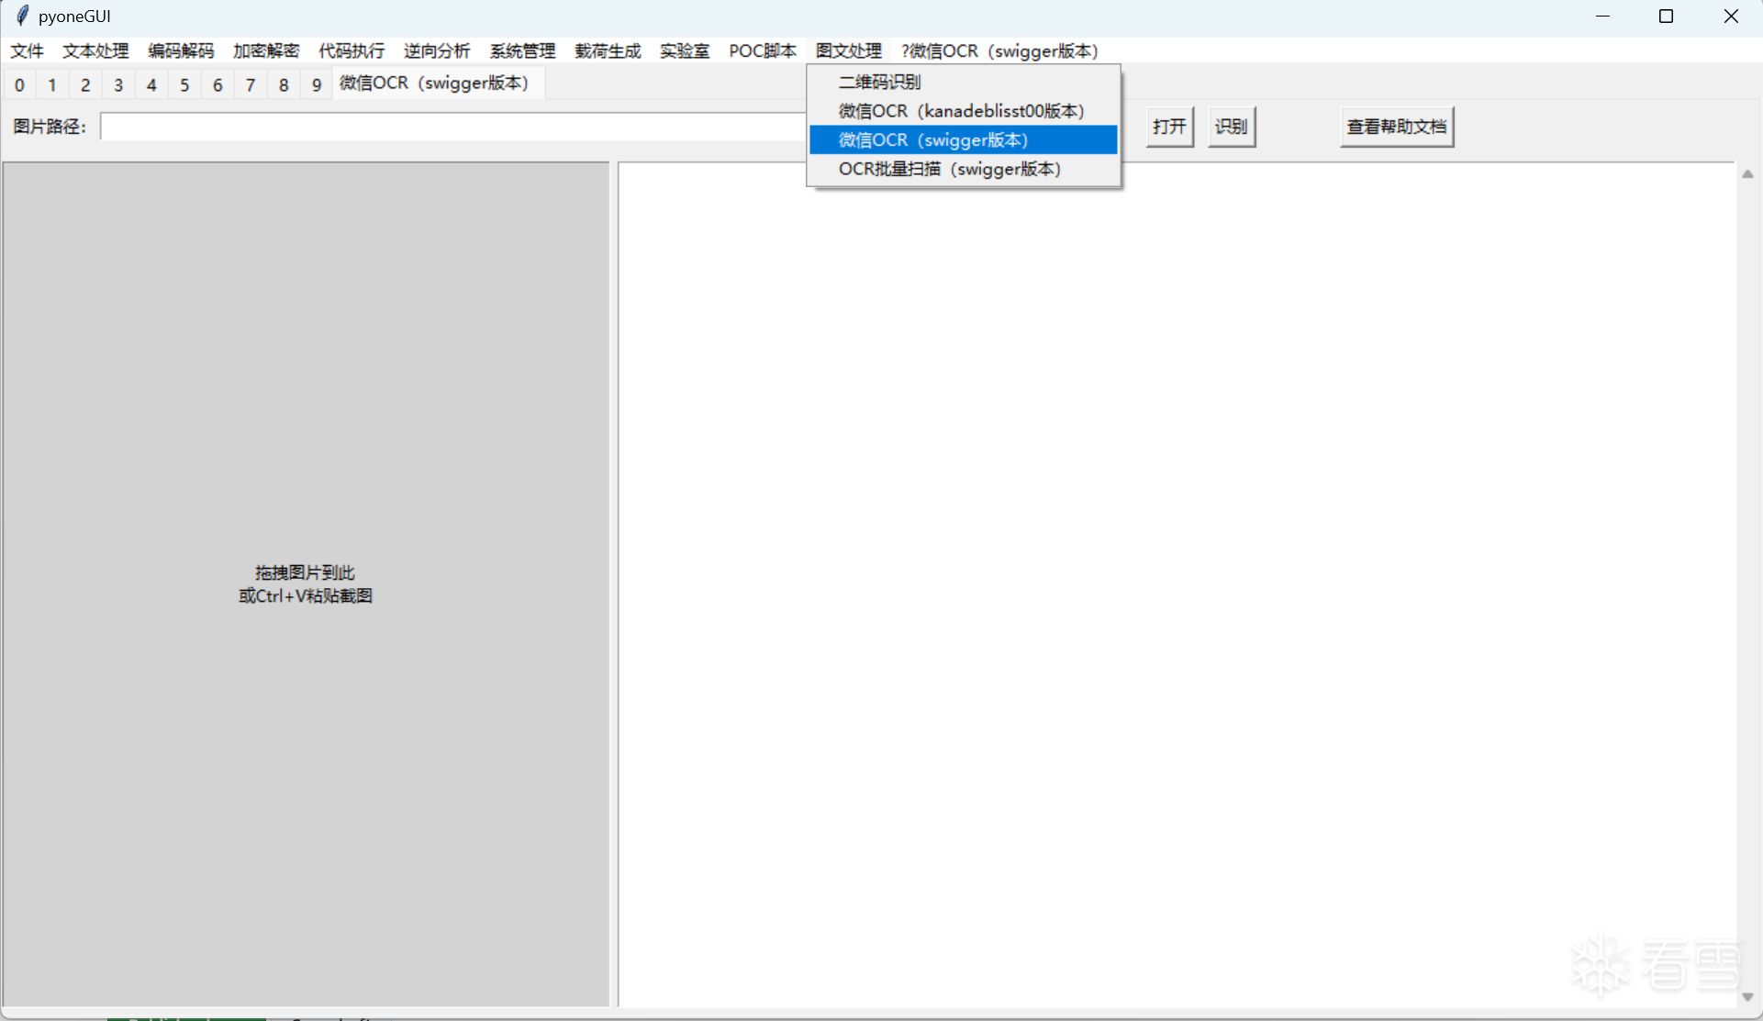Open the 逆向分析 menu

(x=437, y=50)
